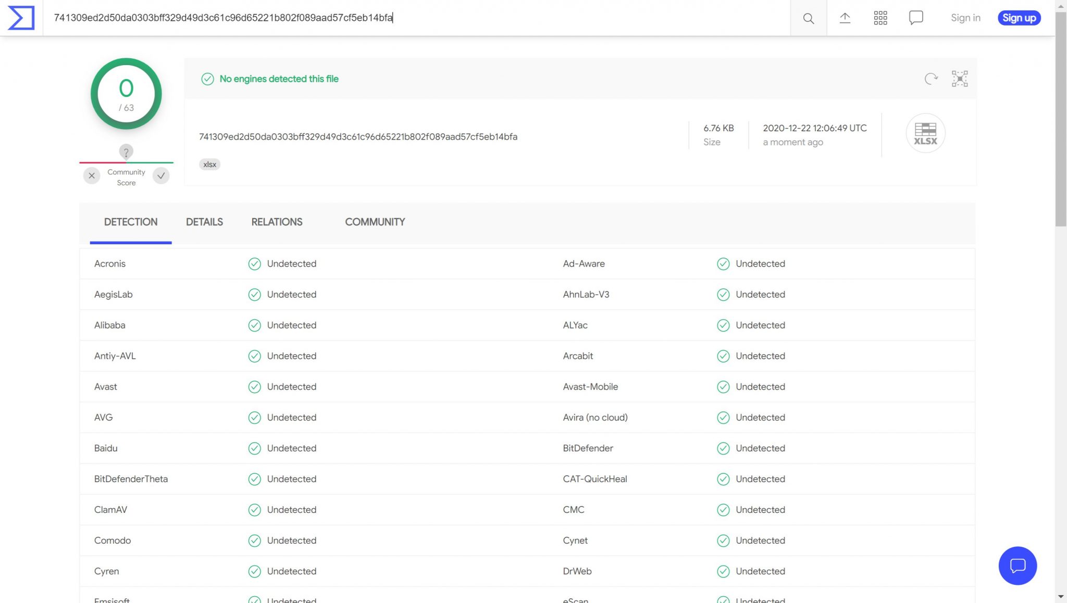The image size is (1067, 603).
Task: Click the search magnifier icon
Action: coord(808,18)
